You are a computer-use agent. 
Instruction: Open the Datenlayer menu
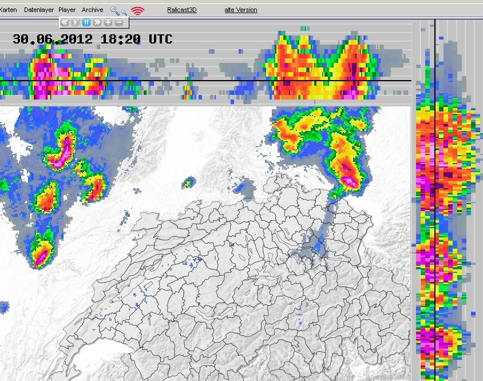tap(39, 10)
